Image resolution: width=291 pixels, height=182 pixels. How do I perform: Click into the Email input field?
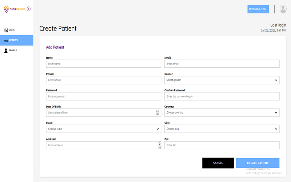tap(222, 64)
